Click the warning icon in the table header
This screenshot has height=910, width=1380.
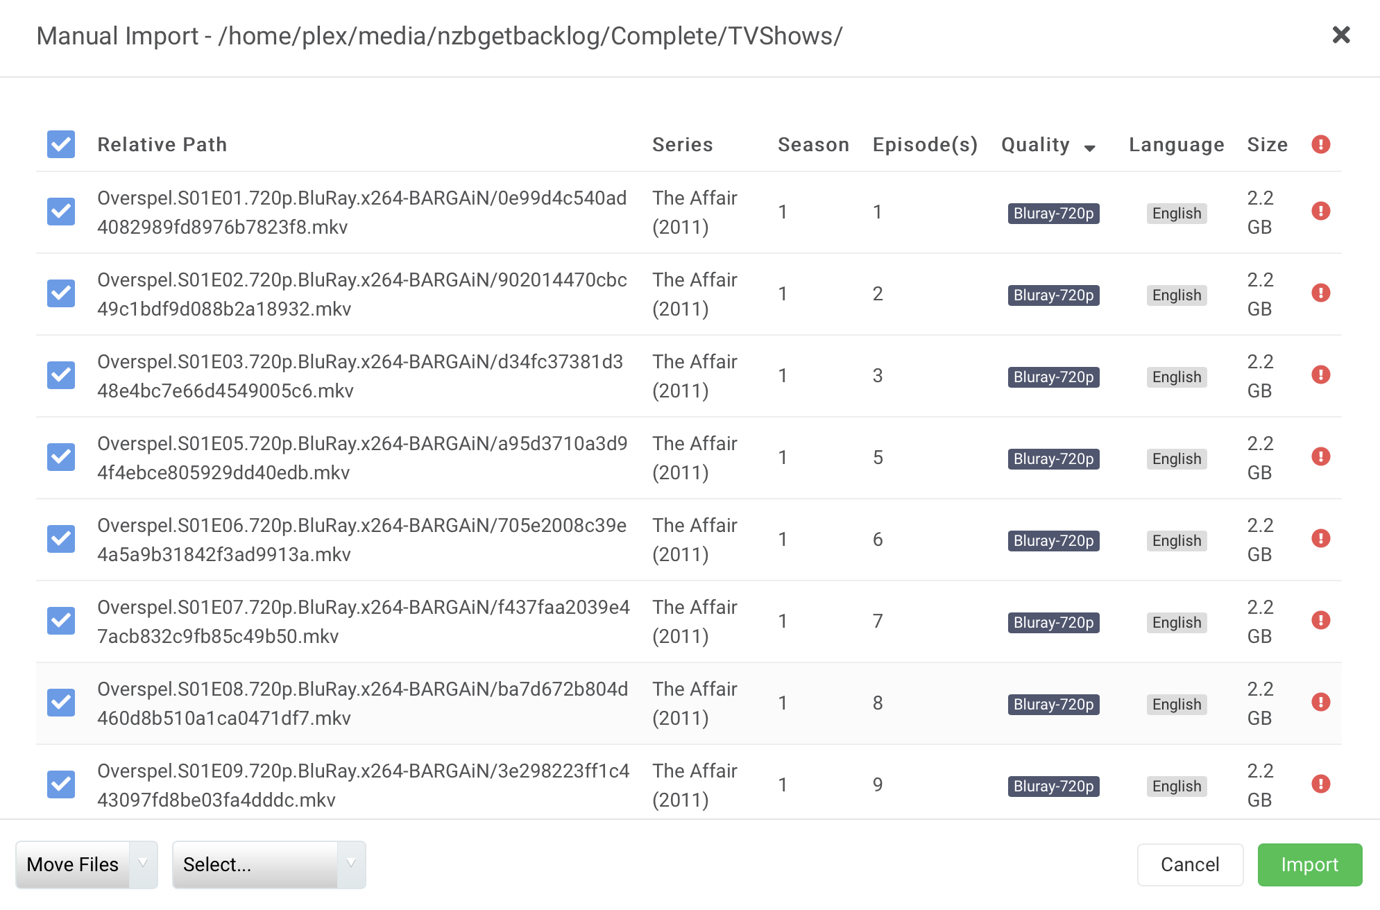click(x=1321, y=144)
